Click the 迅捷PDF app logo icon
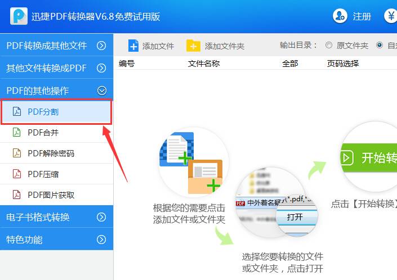Image resolution: width=397 pixels, height=280 pixels. tap(19, 16)
